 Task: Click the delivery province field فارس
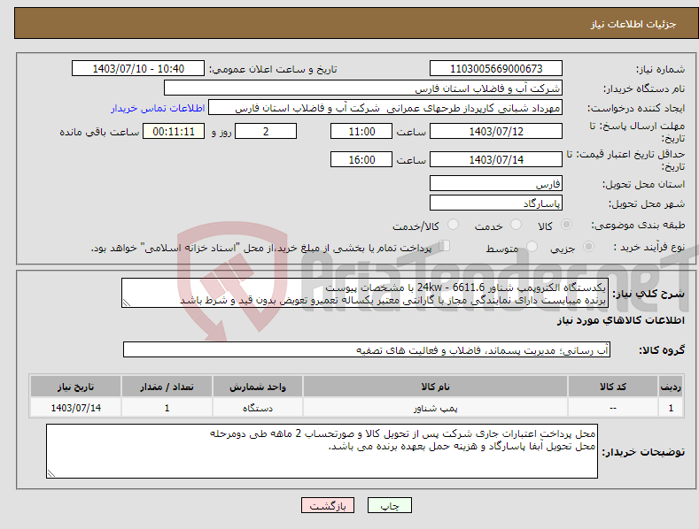click(496, 183)
